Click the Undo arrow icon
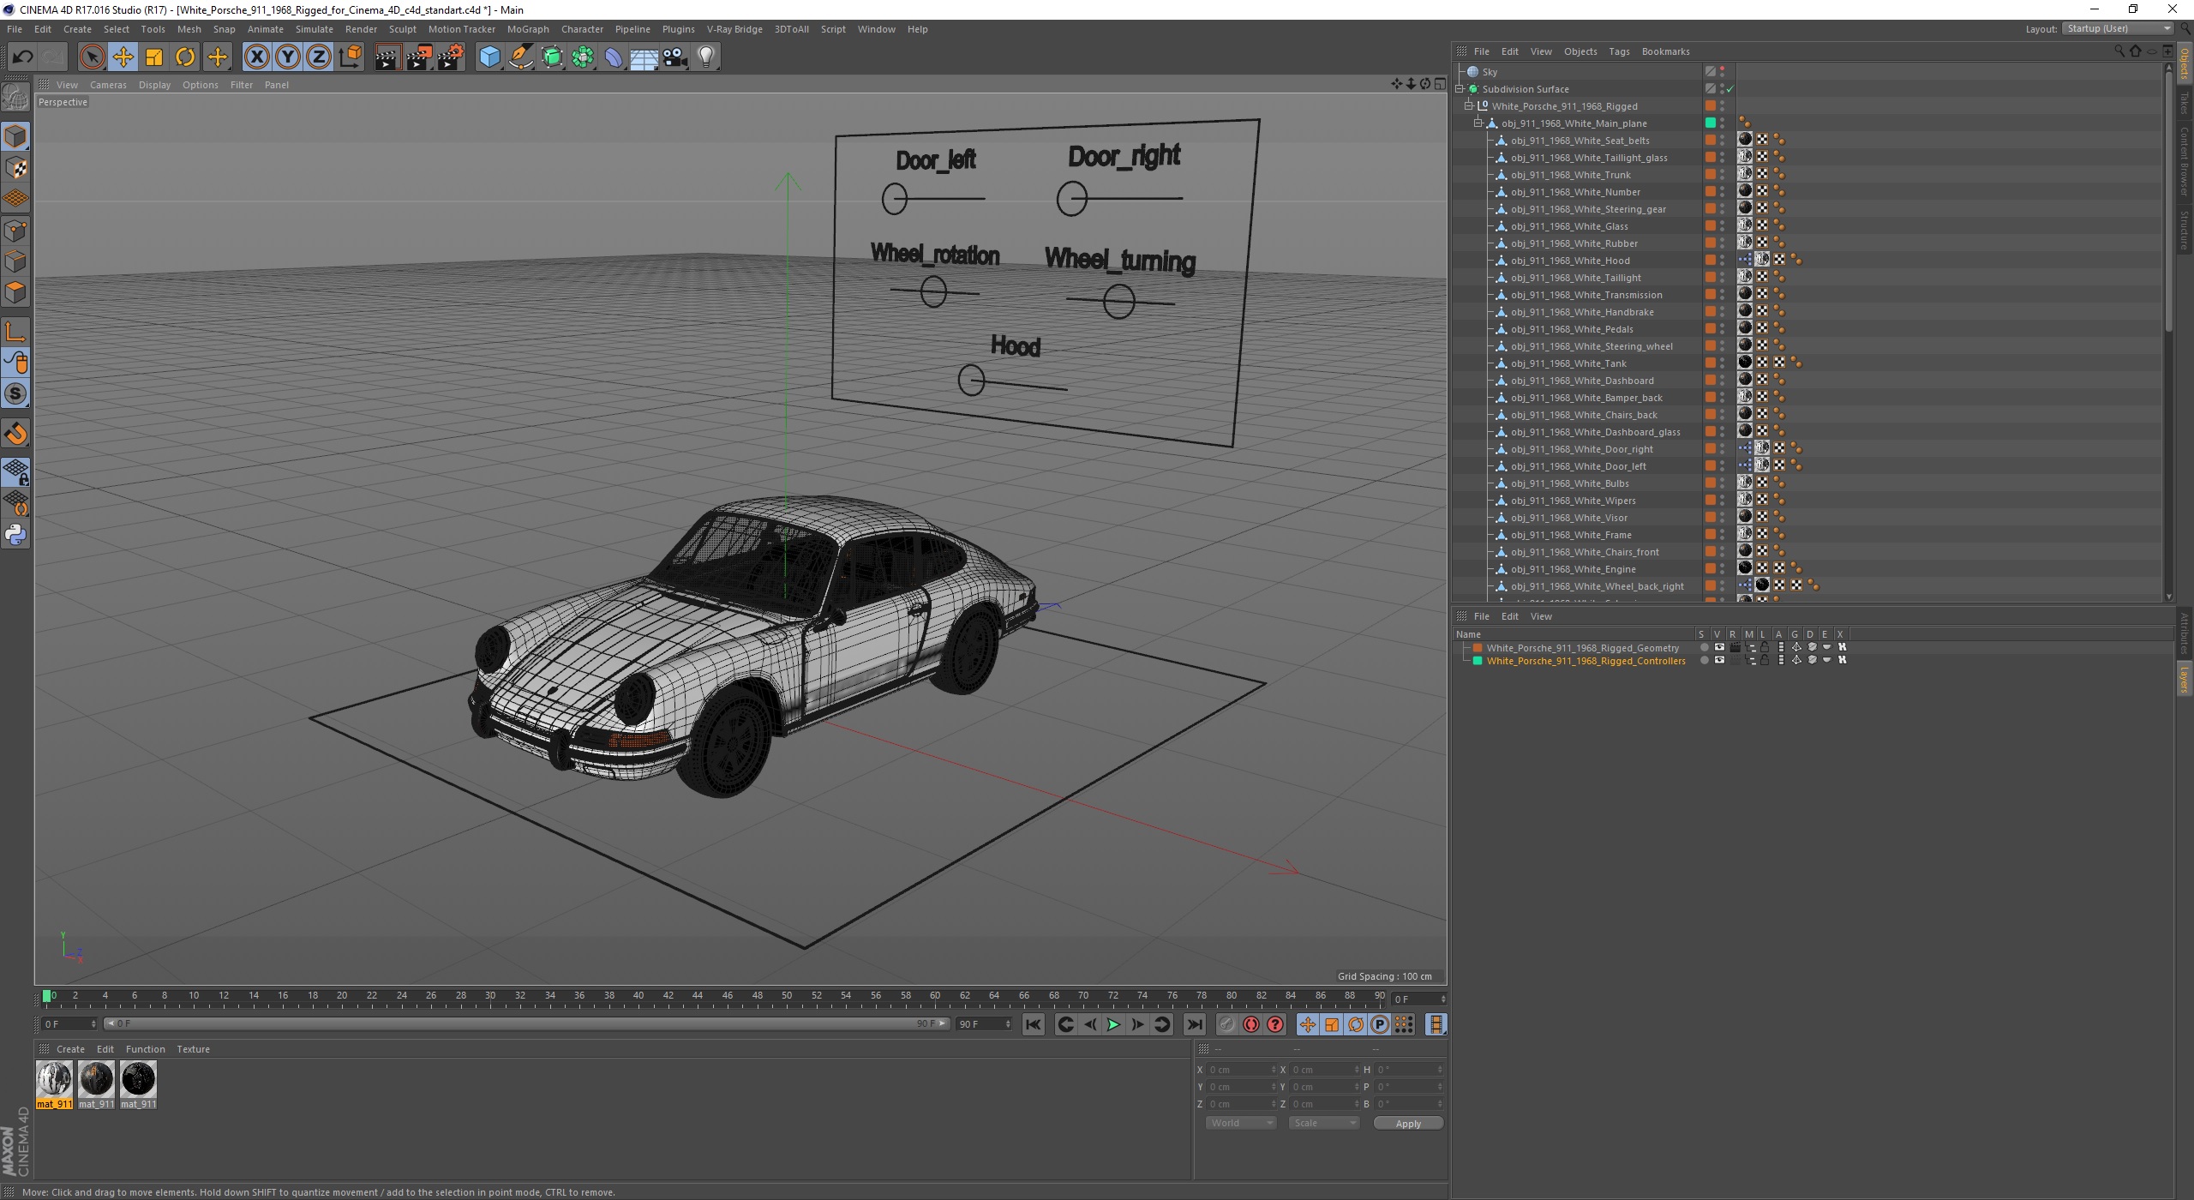2194x1200 pixels. [22, 57]
